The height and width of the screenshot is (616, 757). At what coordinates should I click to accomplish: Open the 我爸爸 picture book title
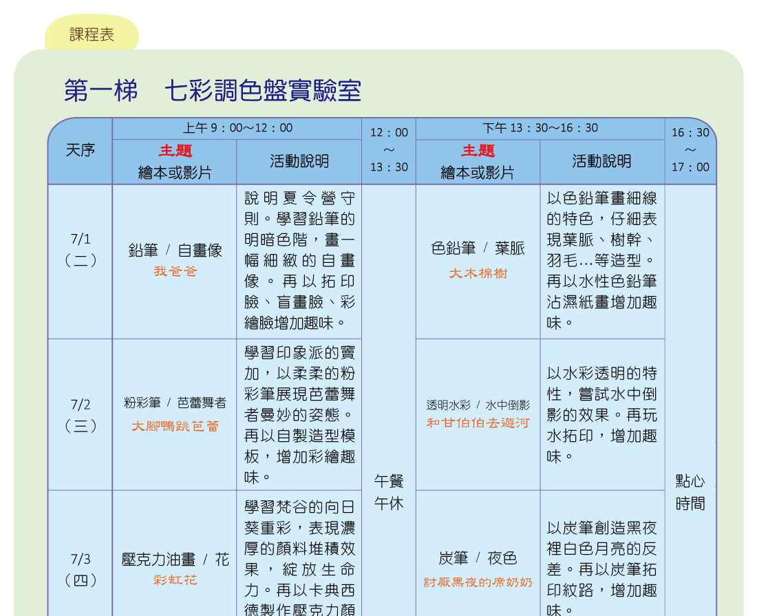click(175, 272)
